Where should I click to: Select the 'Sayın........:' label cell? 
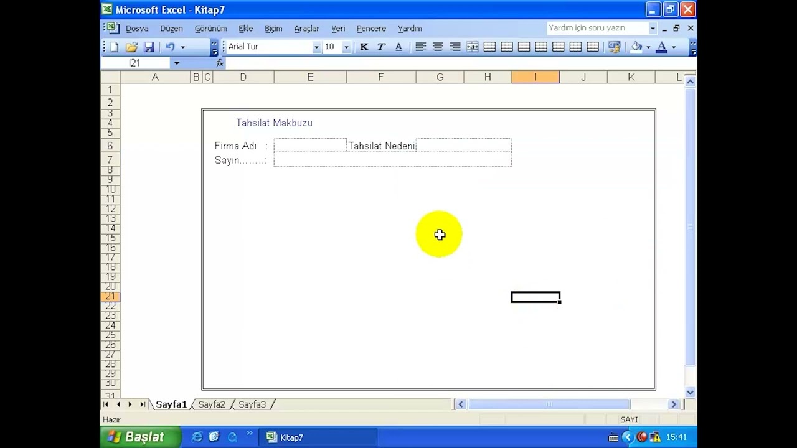240,161
